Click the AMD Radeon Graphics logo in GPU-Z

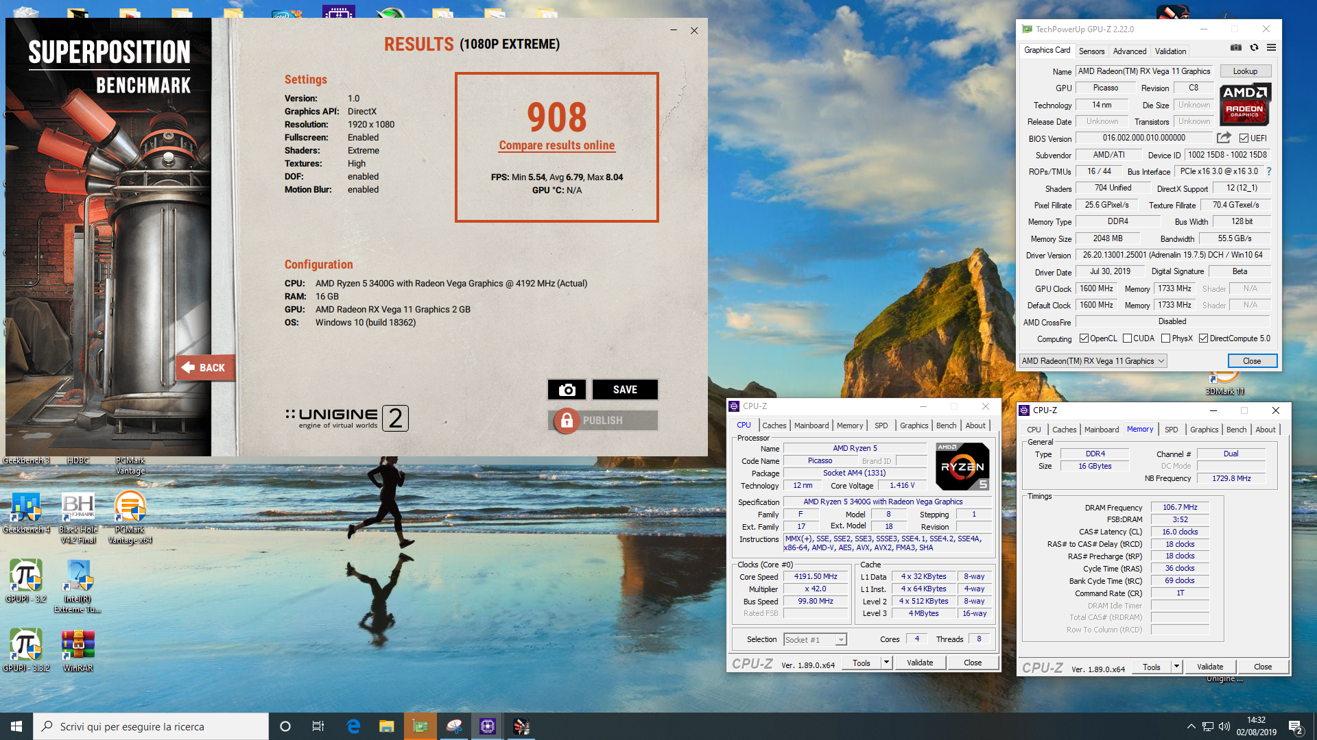tap(1245, 104)
